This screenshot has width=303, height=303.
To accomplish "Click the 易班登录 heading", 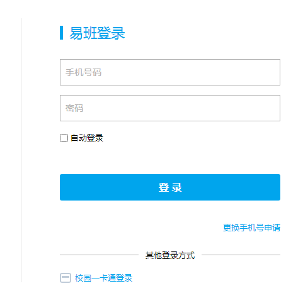I will pos(97,33).
